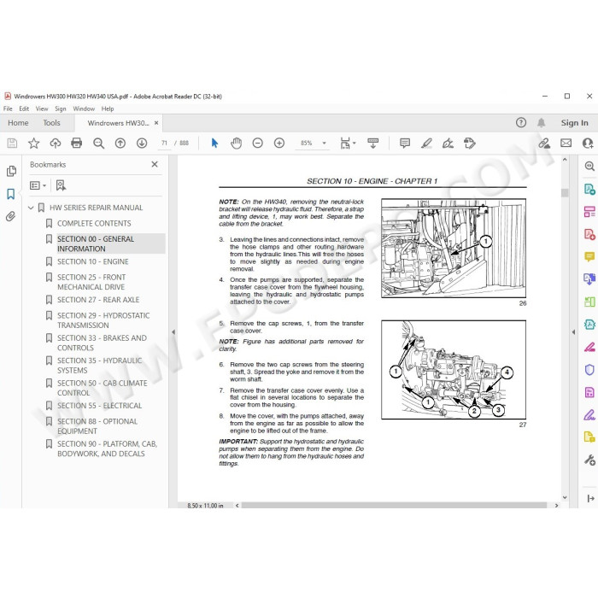The height and width of the screenshot is (598, 598).
Task: Open SECTION 10 - ENGINE bookmark
Action: tap(92, 261)
